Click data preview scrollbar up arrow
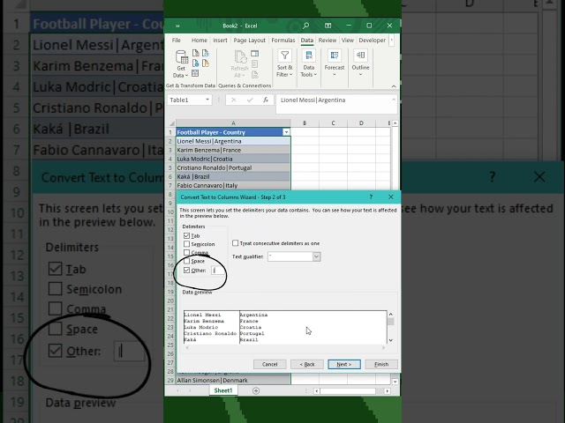 point(390,314)
